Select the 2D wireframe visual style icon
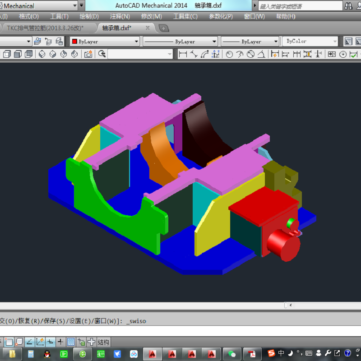 coord(7,54)
